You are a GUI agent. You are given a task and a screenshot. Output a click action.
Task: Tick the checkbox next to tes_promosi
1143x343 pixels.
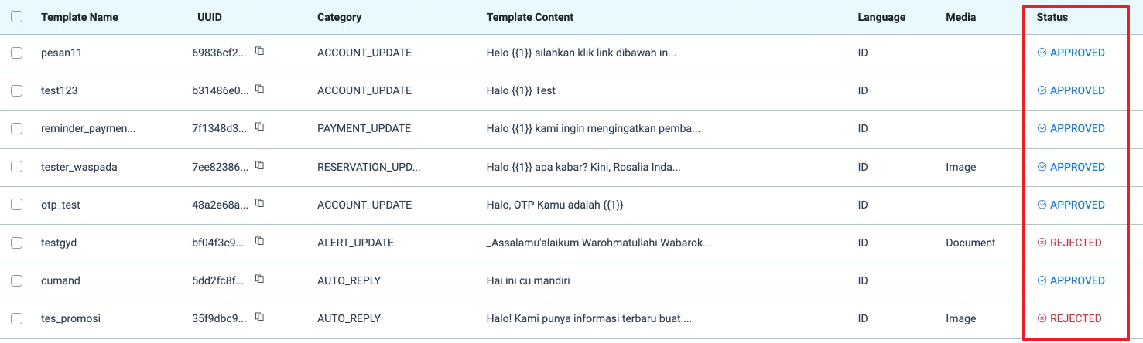click(17, 319)
